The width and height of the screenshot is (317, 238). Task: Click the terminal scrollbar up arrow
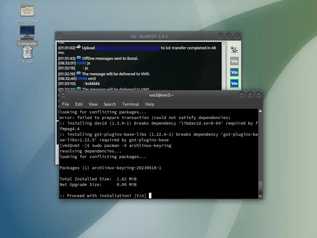260,111
